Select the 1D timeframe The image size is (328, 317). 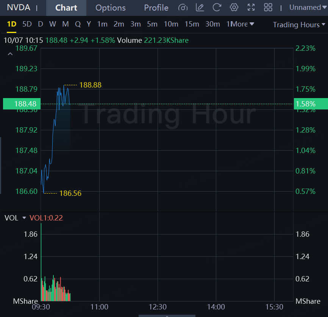pyautogui.click(x=11, y=24)
